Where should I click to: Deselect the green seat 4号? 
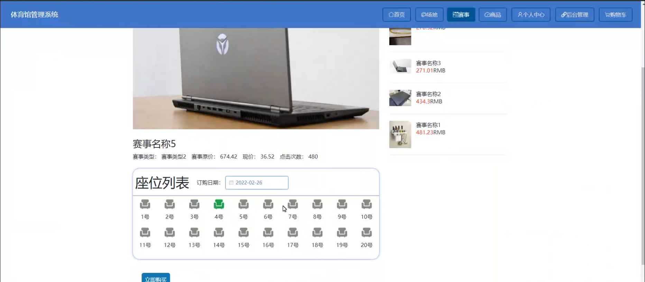219,204
